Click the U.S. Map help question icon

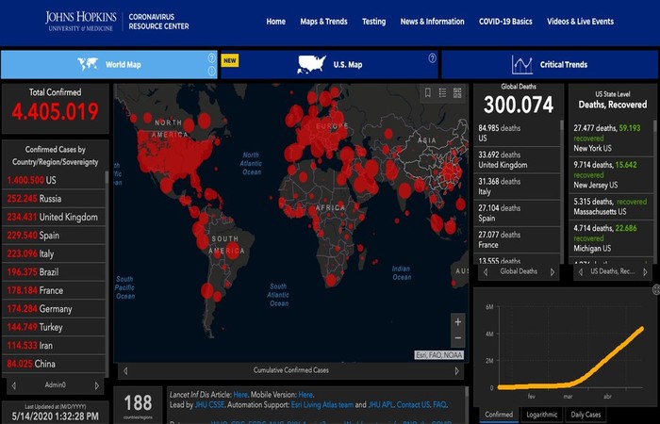coord(432,58)
